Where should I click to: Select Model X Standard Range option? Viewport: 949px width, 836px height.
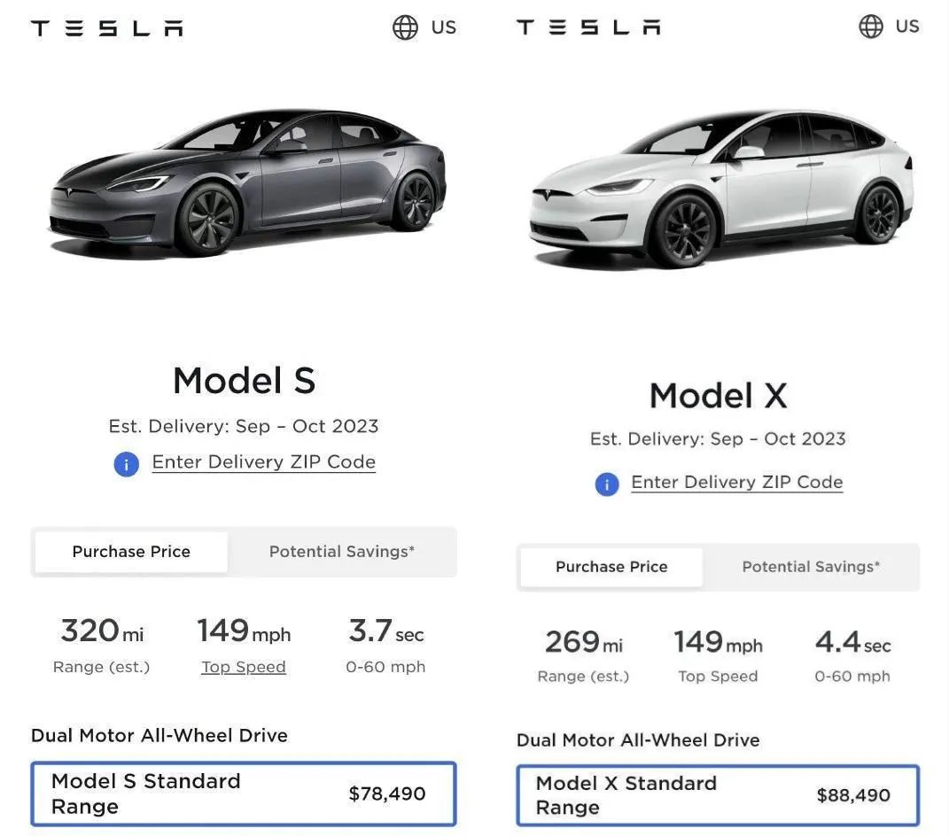click(718, 795)
